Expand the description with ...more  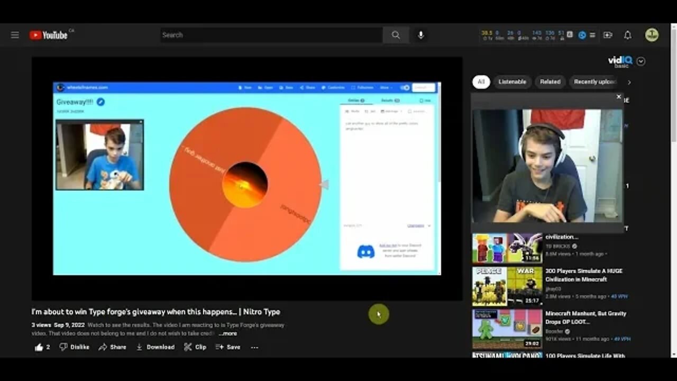[x=228, y=333]
